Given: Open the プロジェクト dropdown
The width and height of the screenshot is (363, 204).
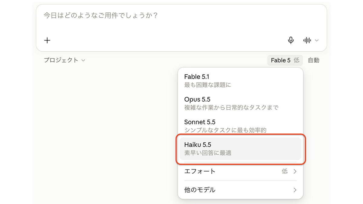Looking at the screenshot, I should pos(64,60).
